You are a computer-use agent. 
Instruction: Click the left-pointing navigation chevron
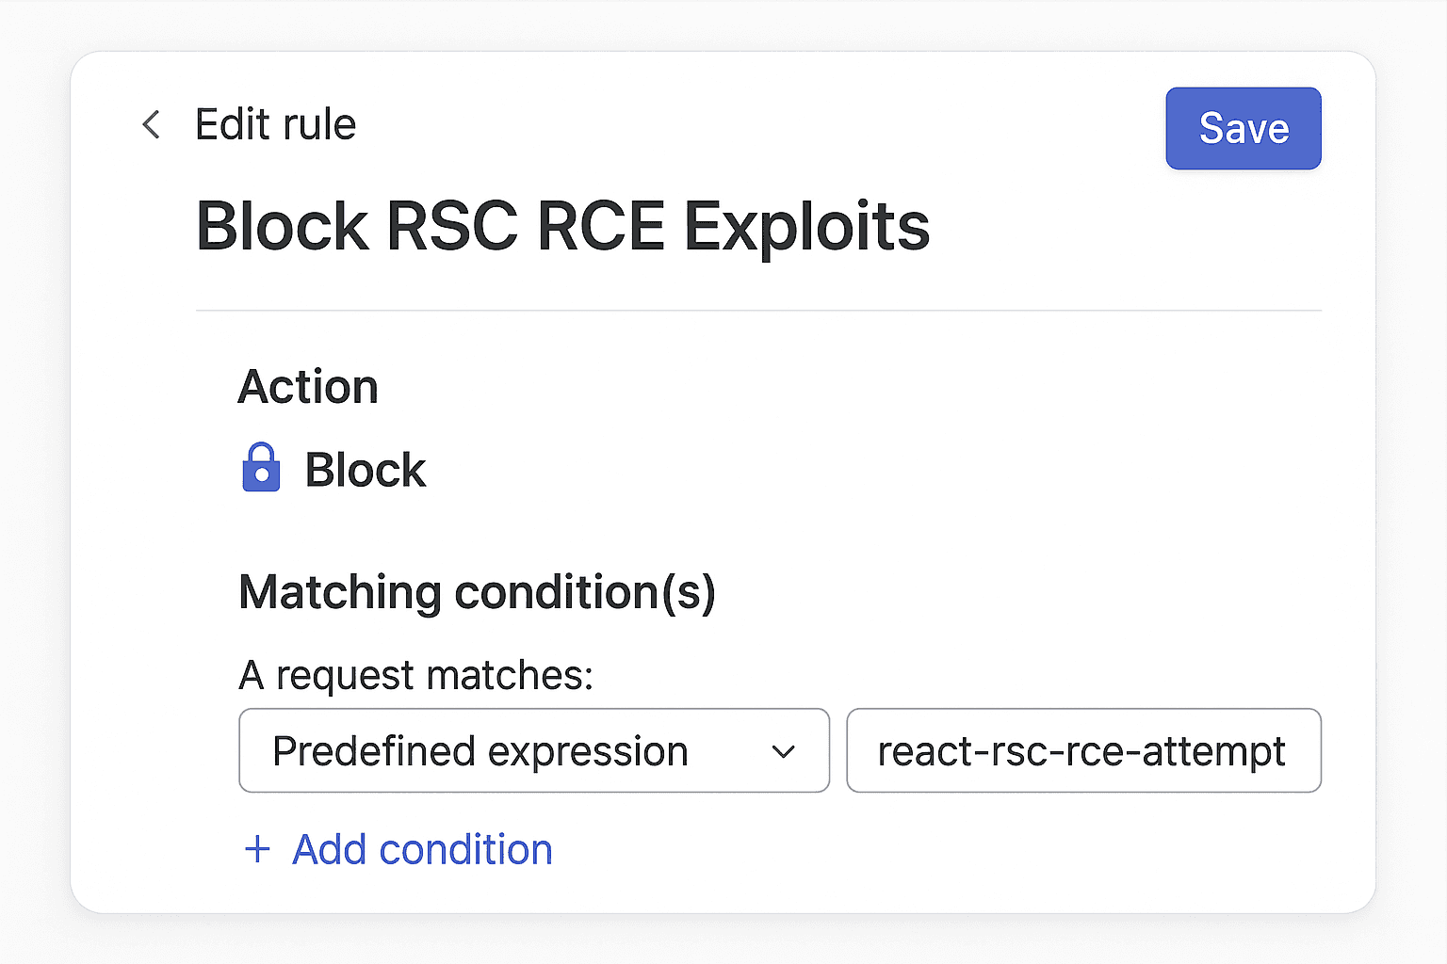tap(151, 123)
